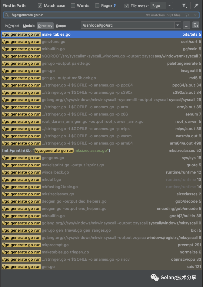Select the mkfastlog2table.go result row
Screen dimensions: 203x287
point(101,187)
